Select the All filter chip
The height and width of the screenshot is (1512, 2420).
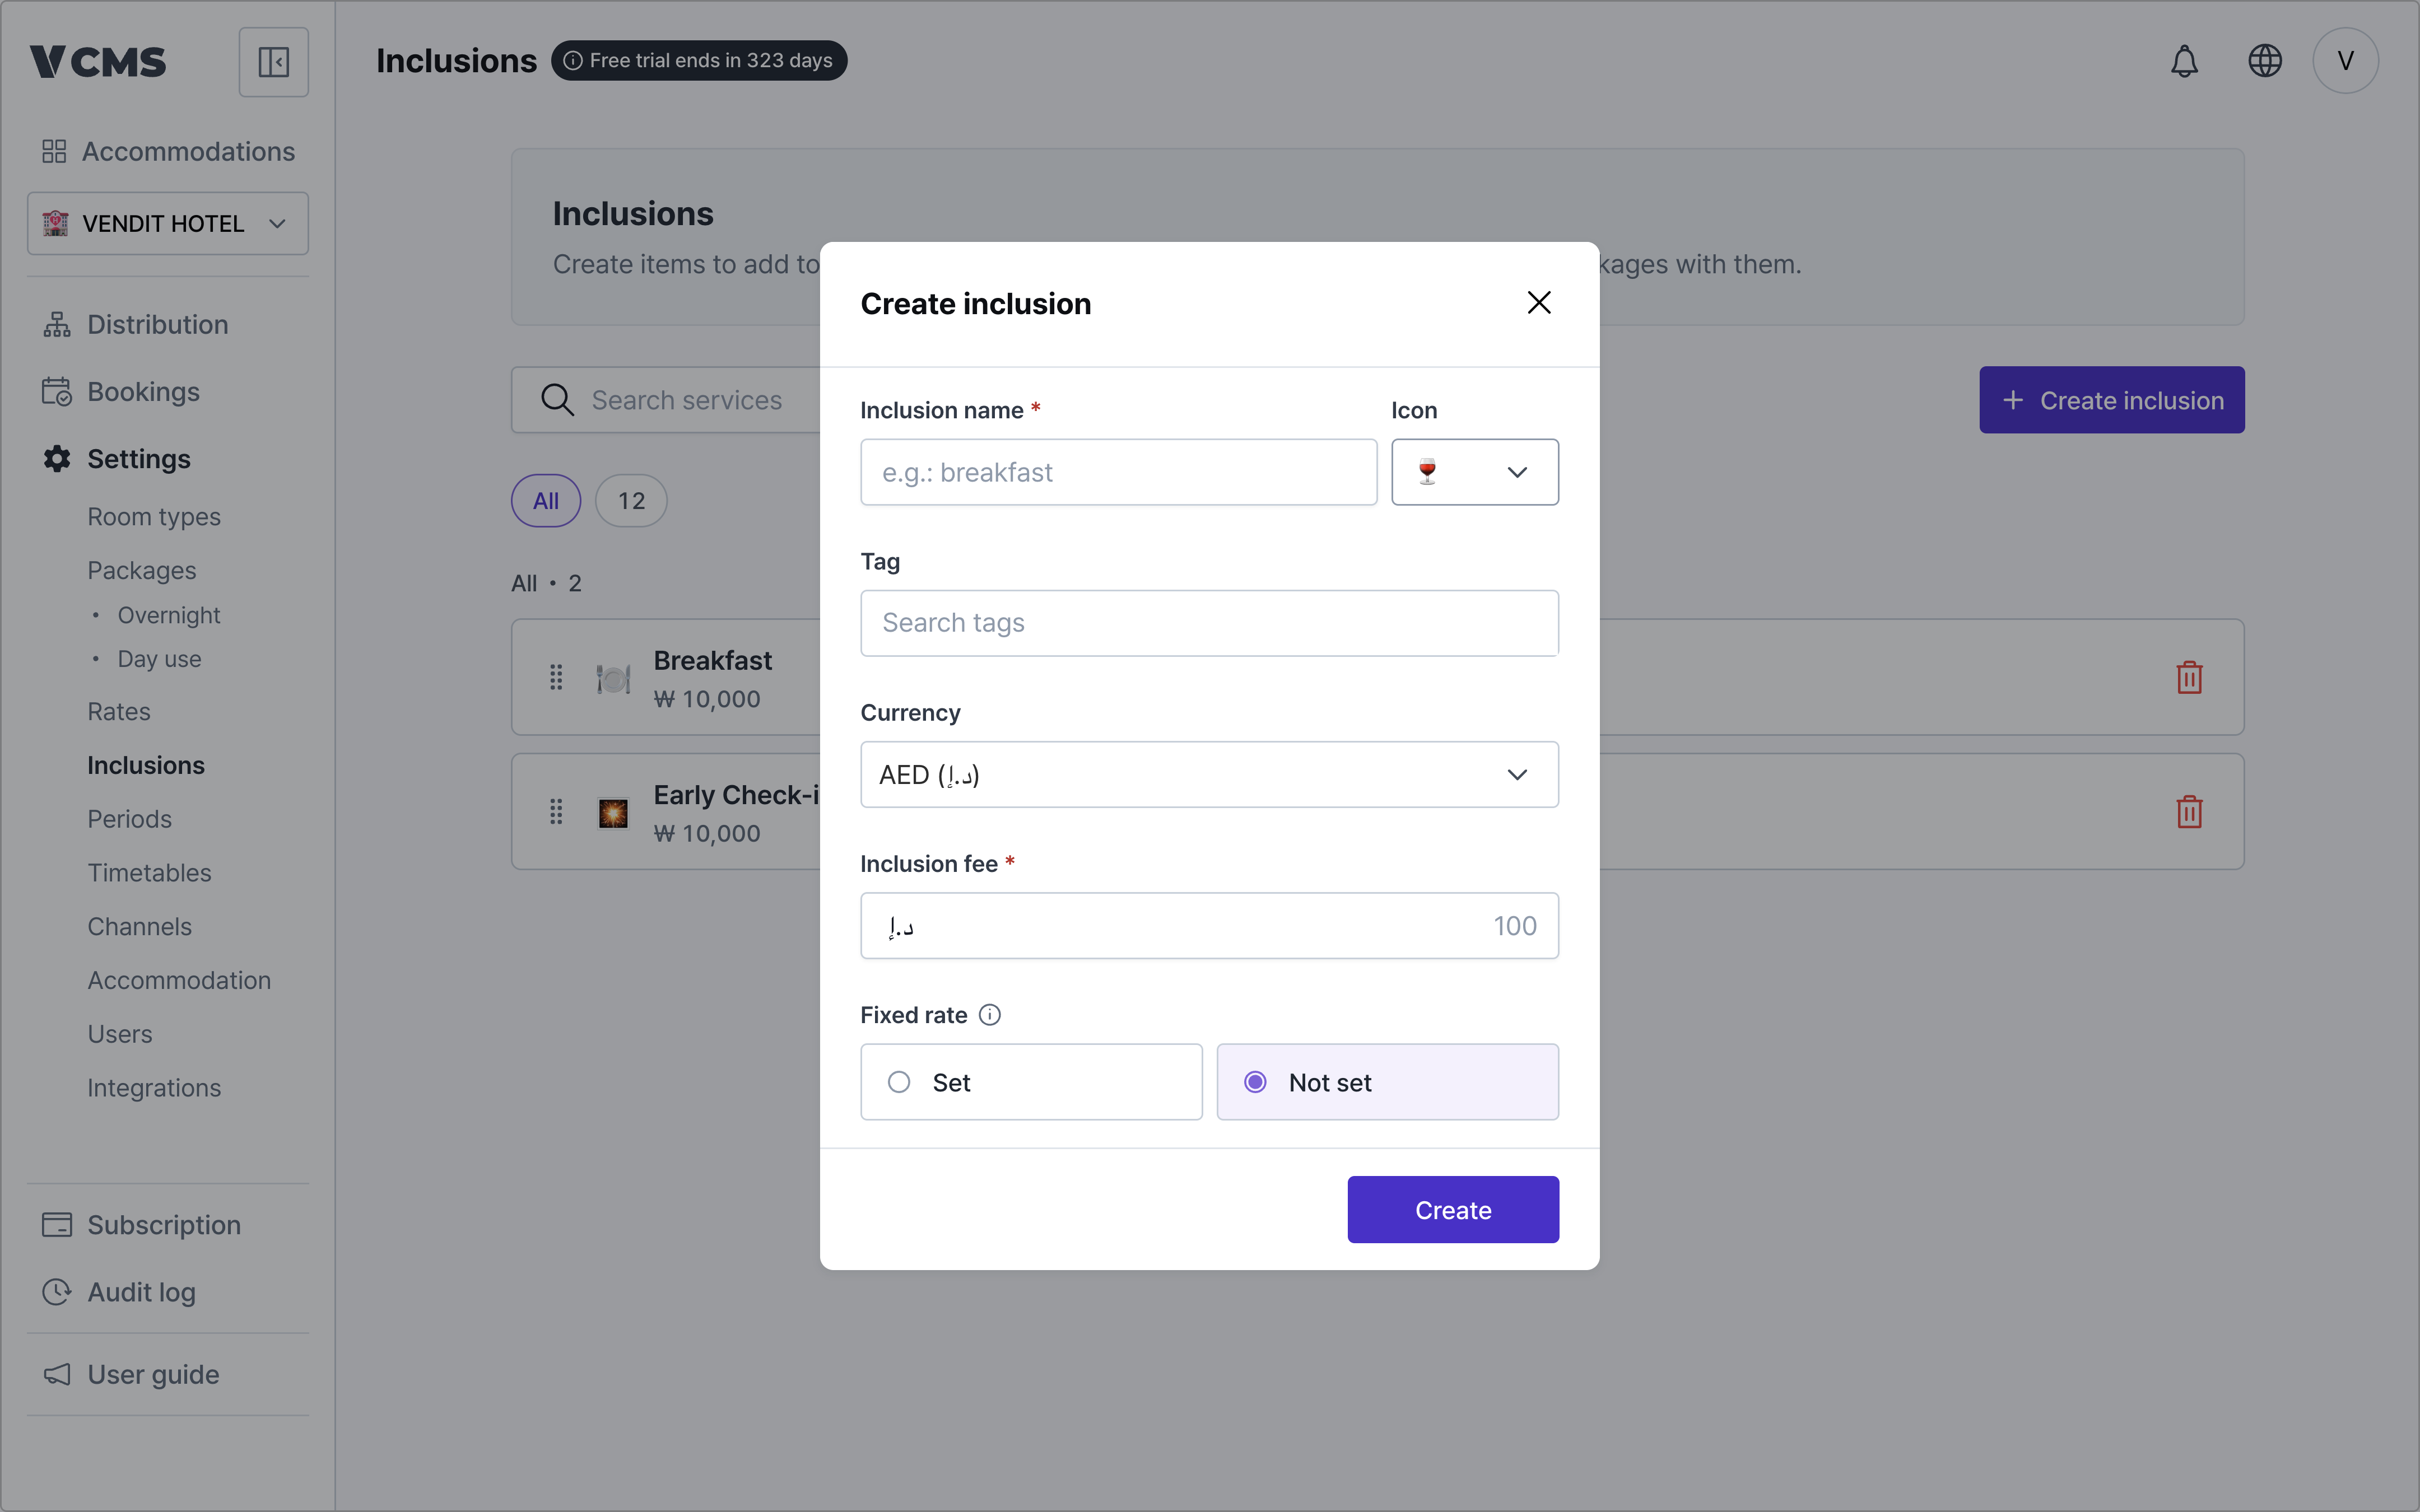pos(546,501)
